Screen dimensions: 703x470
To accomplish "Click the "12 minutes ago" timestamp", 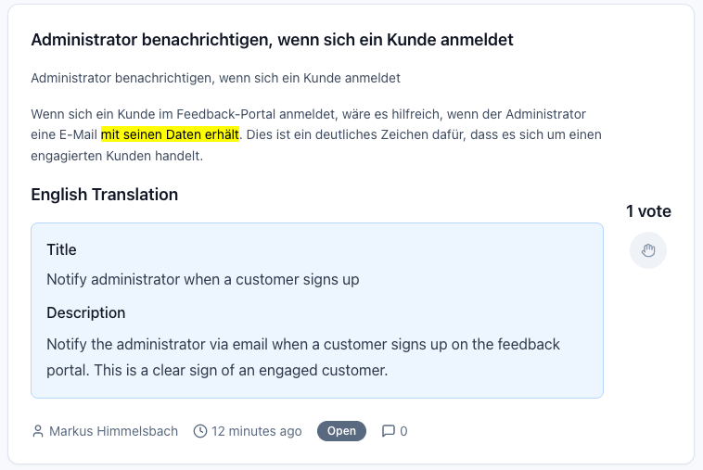I will point(257,431).
